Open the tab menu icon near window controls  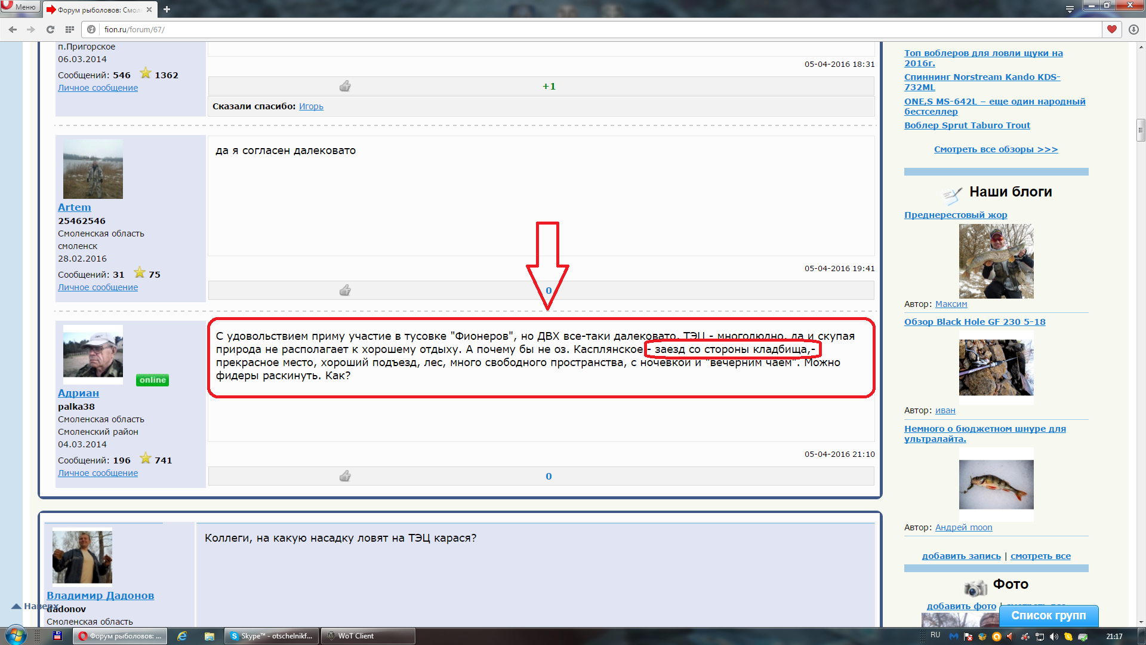coord(1070,9)
